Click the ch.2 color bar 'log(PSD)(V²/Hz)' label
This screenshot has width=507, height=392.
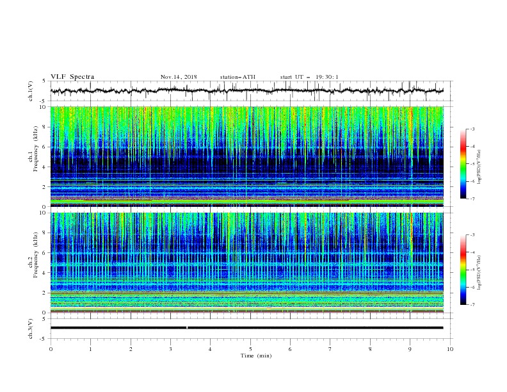click(x=479, y=273)
